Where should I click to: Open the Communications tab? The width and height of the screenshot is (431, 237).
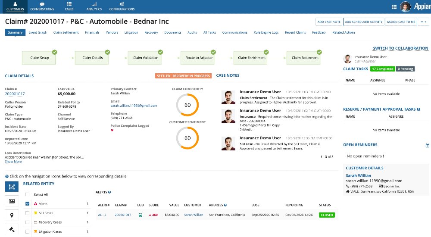235,32
